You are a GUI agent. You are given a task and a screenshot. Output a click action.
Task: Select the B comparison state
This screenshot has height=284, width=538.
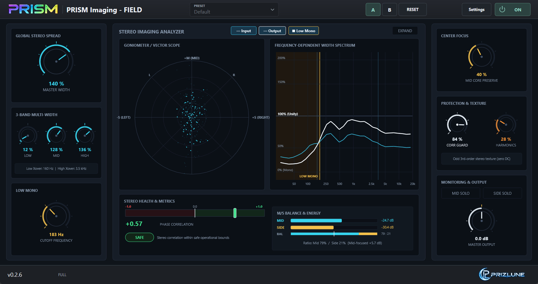390,9
